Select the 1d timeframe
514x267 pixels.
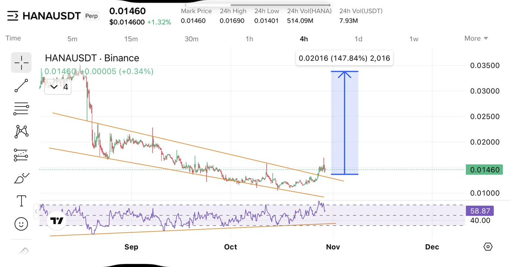359,39
